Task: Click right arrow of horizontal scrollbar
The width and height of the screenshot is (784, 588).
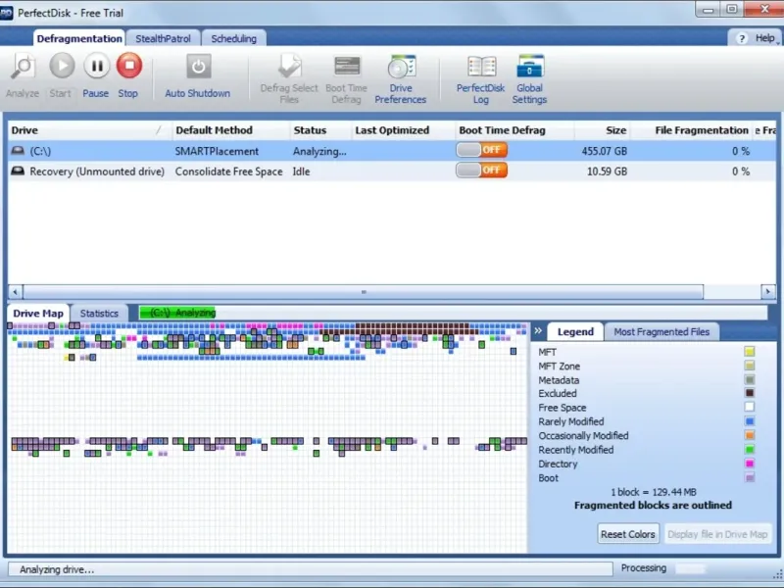Action: (x=768, y=292)
